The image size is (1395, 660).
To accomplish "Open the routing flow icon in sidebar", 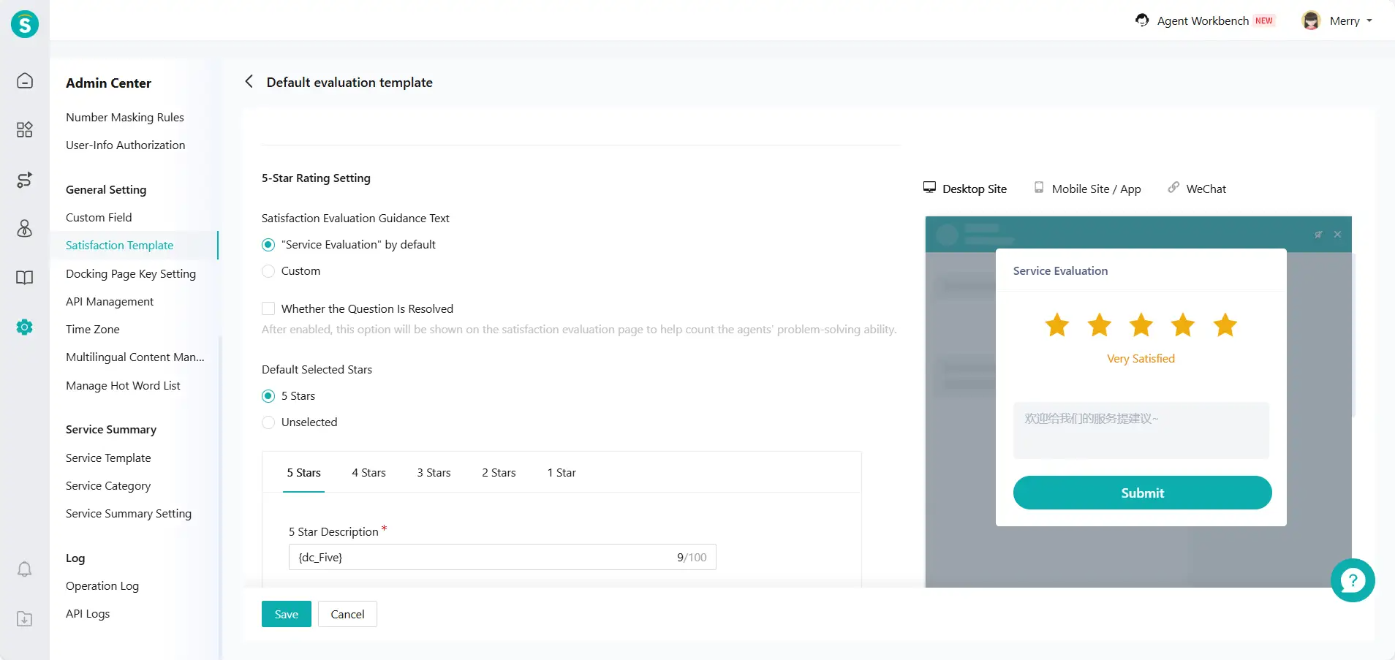I will pyautogui.click(x=25, y=180).
